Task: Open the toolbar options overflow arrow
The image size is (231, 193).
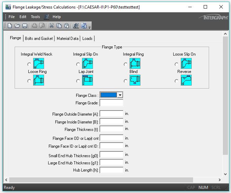Action: (90, 27)
